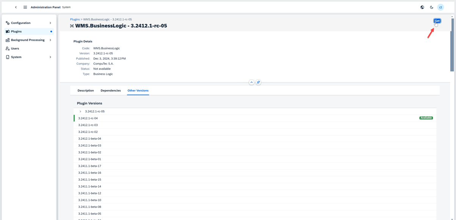Open language selection via globe icon
This screenshot has width=456, height=220.
click(422, 7)
